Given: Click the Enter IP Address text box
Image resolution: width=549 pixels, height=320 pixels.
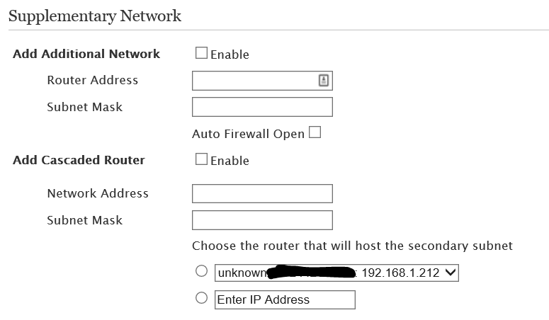Looking at the screenshot, I should 285,299.
